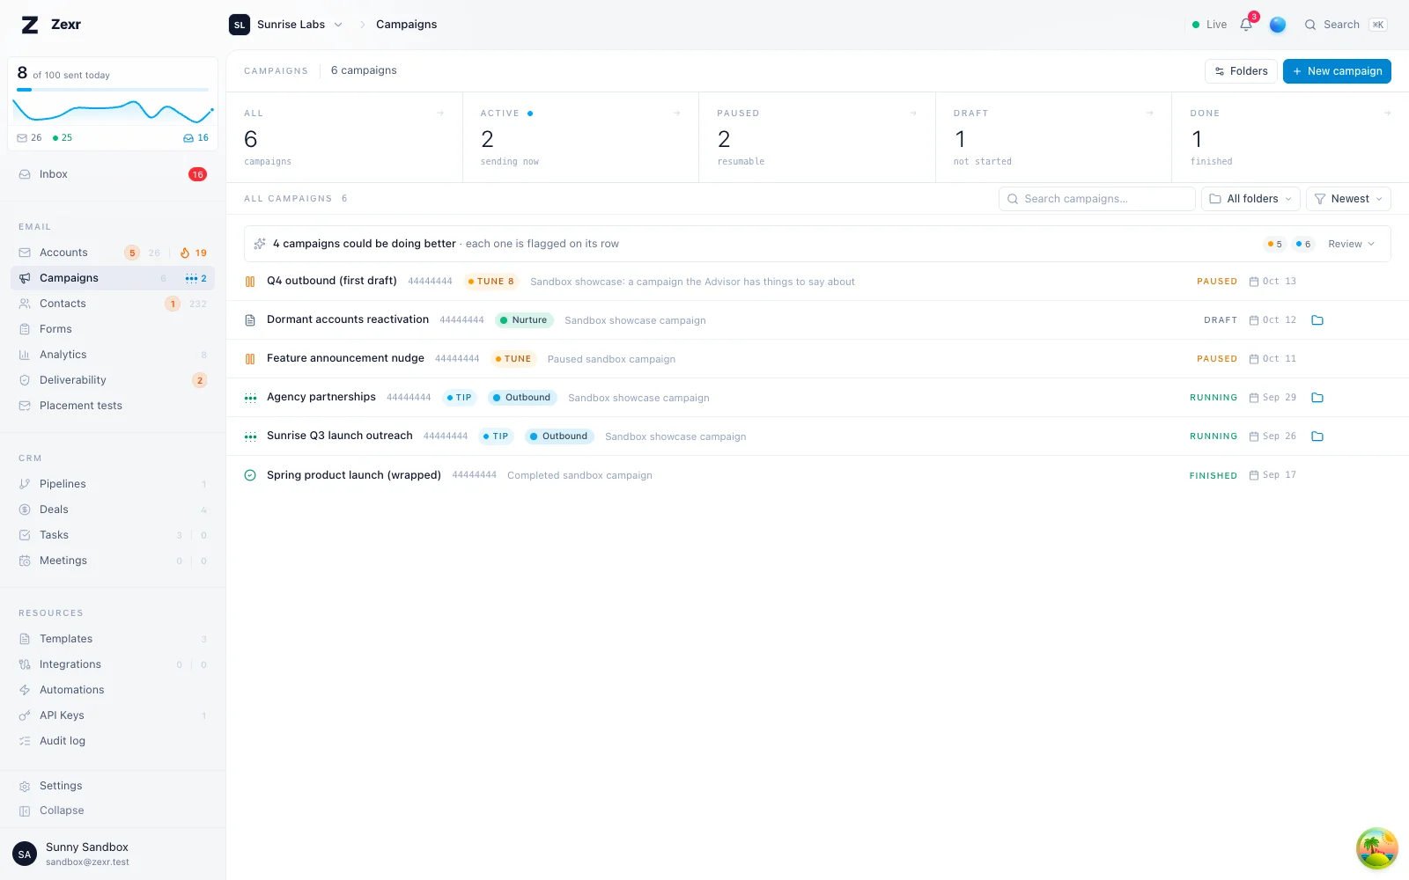Click the Nurture tag on Dormant accounts row
This screenshot has height=880, width=1409.
click(524, 320)
